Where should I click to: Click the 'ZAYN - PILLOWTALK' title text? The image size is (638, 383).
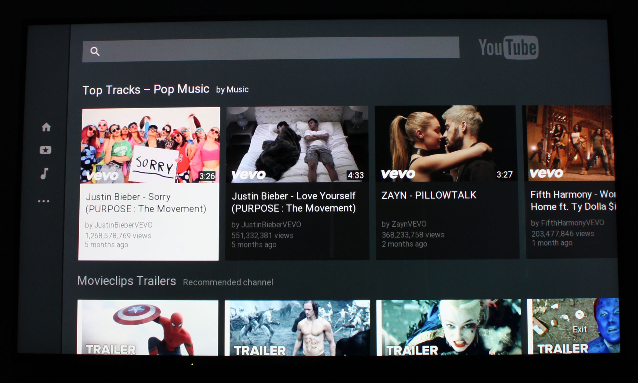[429, 195]
